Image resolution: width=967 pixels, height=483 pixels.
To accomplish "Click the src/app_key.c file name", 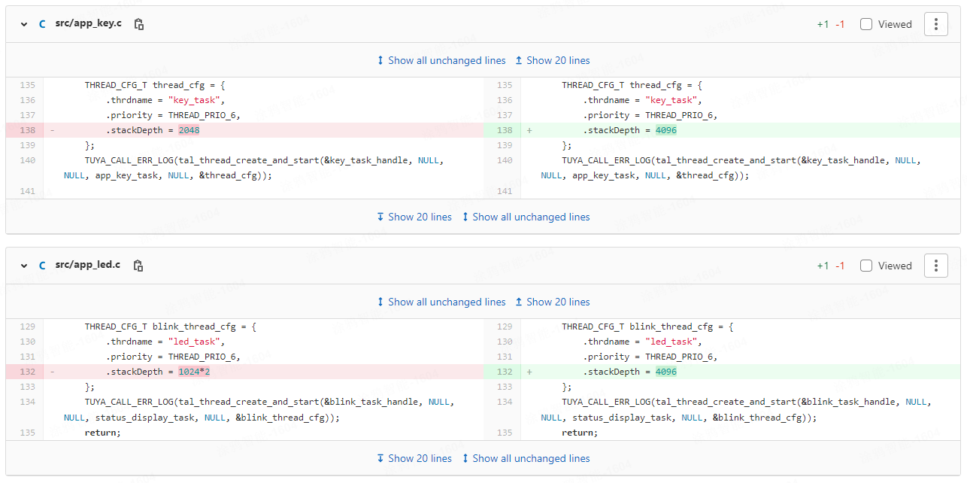I will (88, 23).
